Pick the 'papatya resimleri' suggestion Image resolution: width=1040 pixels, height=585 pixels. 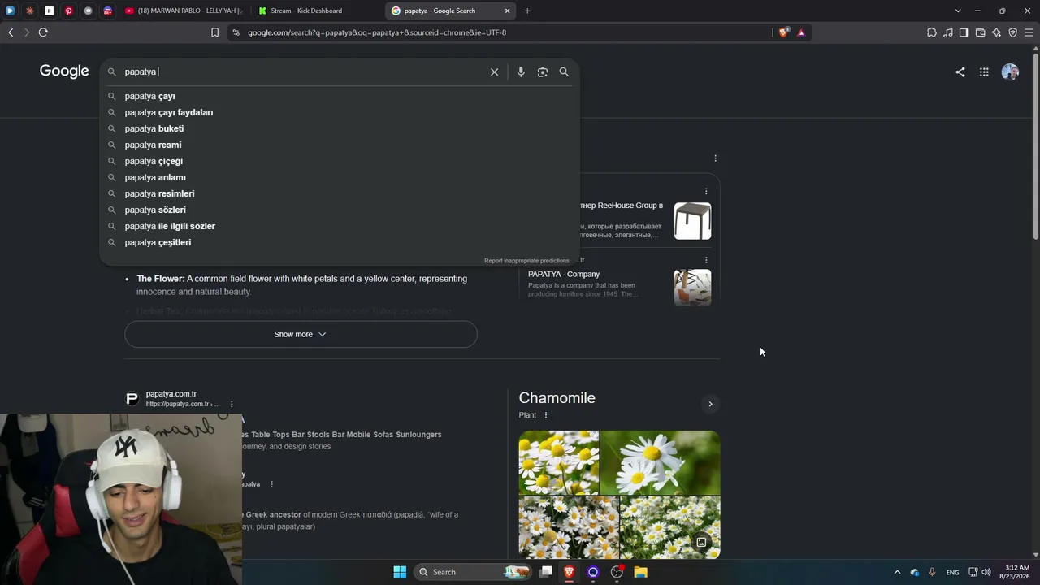(x=340, y=193)
